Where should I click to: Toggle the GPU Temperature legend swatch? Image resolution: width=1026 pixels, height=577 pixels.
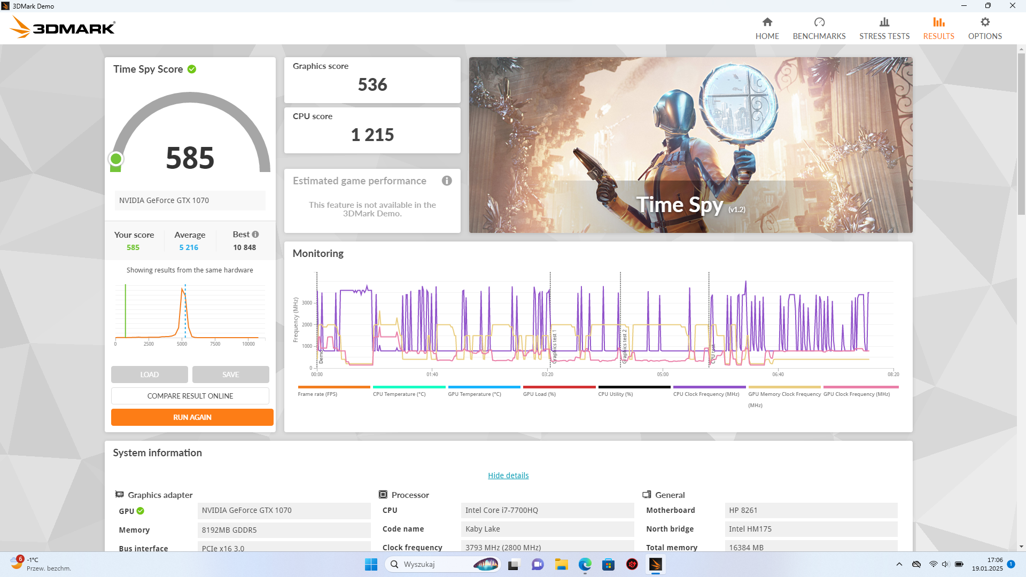click(484, 387)
